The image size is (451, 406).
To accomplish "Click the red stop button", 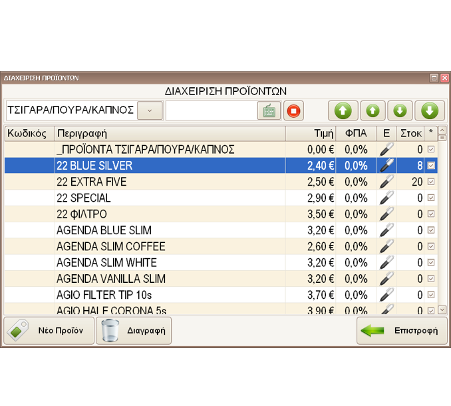I will tap(293, 110).
